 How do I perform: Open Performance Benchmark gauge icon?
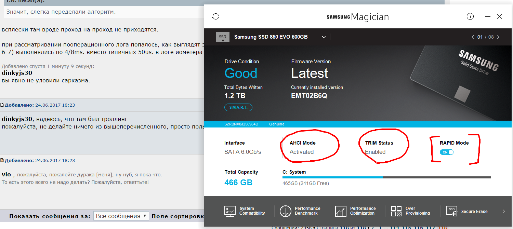tap(285, 211)
